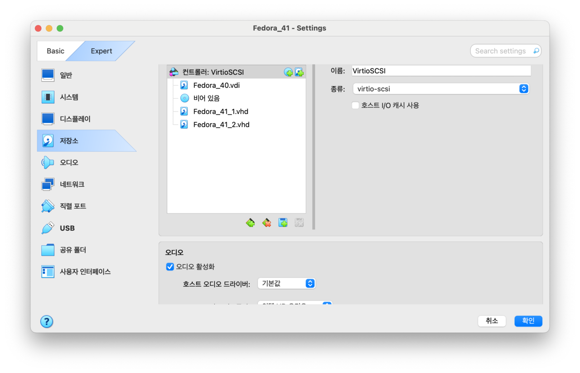580x373 pixels.
Task: Open the 시스템 settings section
Action: tap(69, 97)
